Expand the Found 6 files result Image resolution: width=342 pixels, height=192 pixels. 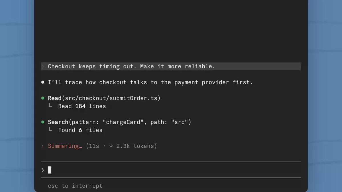[x=80, y=130]
